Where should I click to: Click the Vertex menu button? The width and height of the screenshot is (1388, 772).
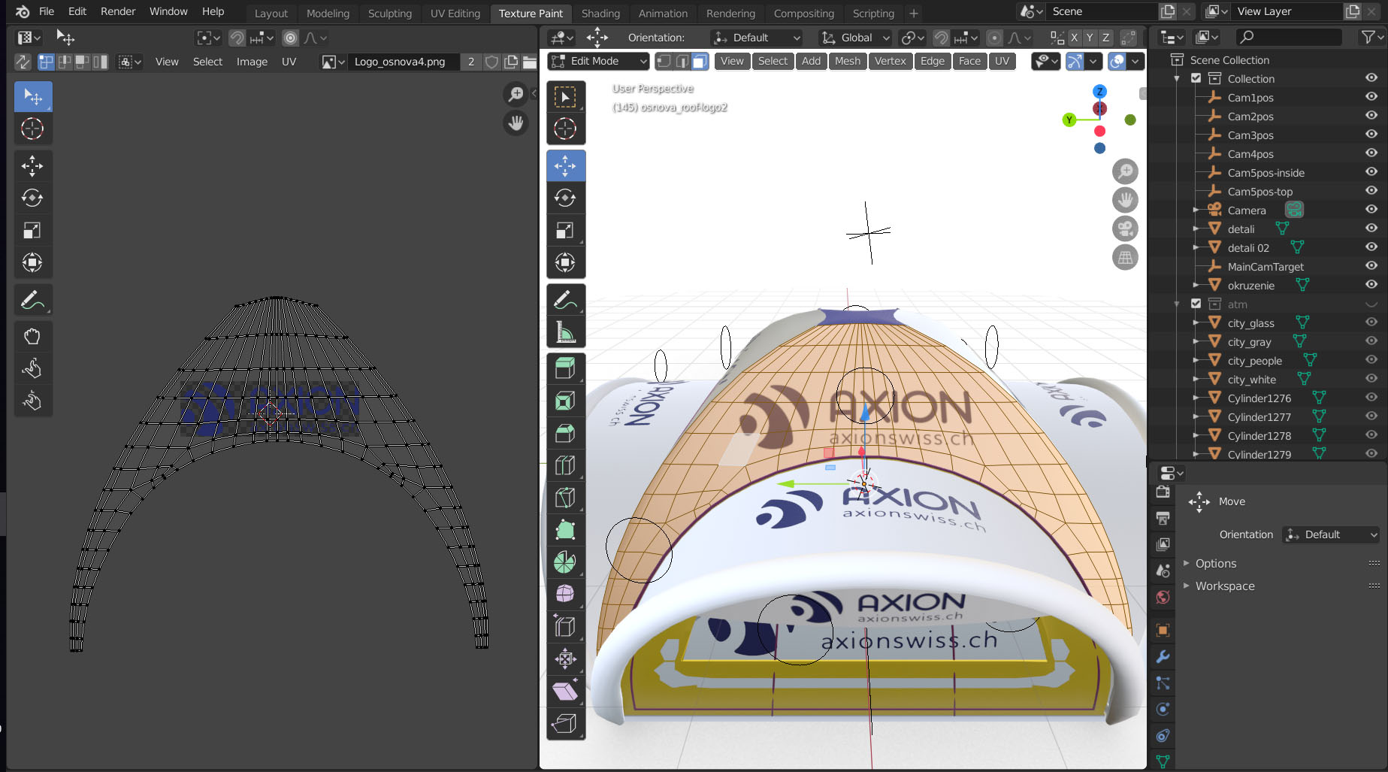tap(890, 61)
